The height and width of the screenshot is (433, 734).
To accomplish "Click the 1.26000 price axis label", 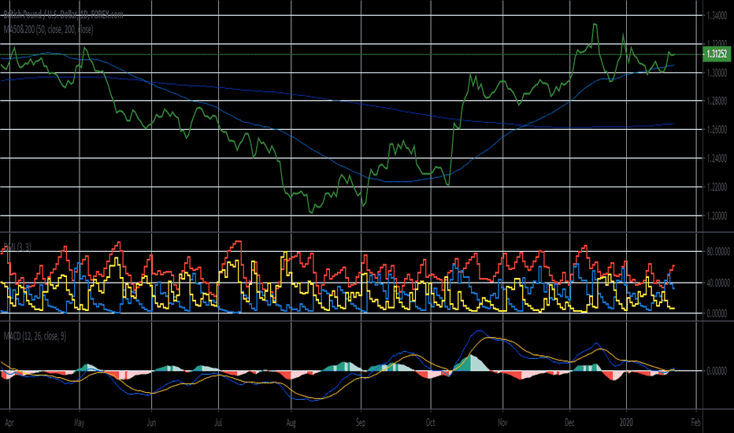I will 715,130.
